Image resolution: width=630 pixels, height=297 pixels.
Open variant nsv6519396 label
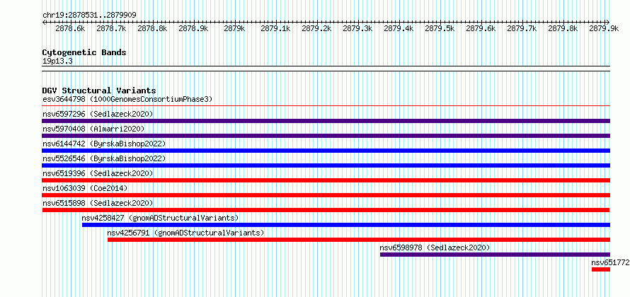click(x=98, y=173)
